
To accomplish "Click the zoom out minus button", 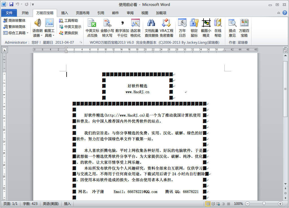I will (x=248, y=204).
